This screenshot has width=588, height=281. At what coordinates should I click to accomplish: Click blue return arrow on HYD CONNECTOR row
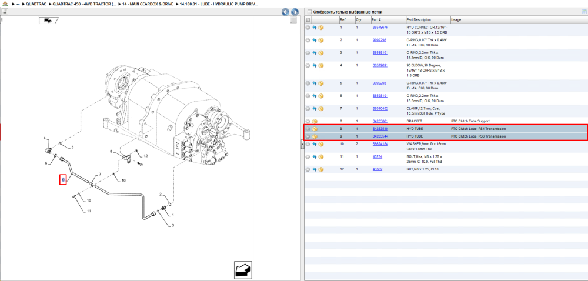point(315,28)
